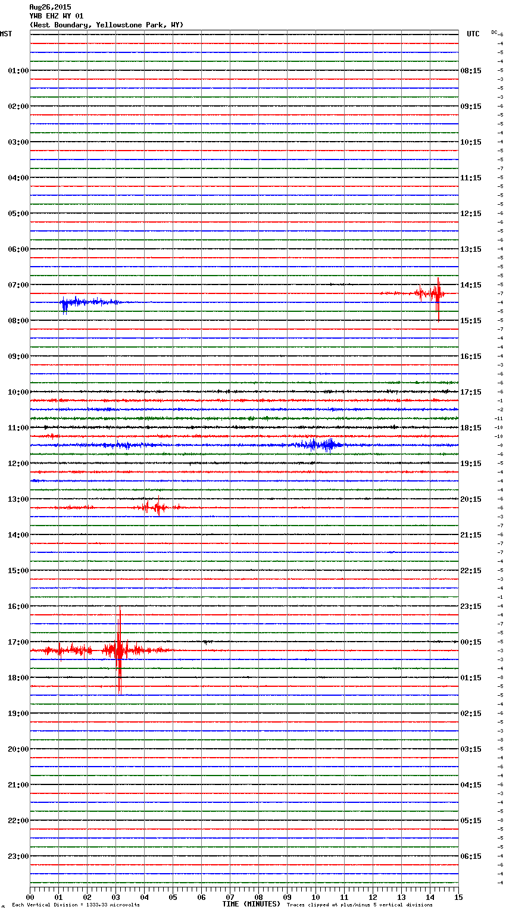Click the date text Aug26,2015
Screen dimensions: 506x913
point(50,7)
